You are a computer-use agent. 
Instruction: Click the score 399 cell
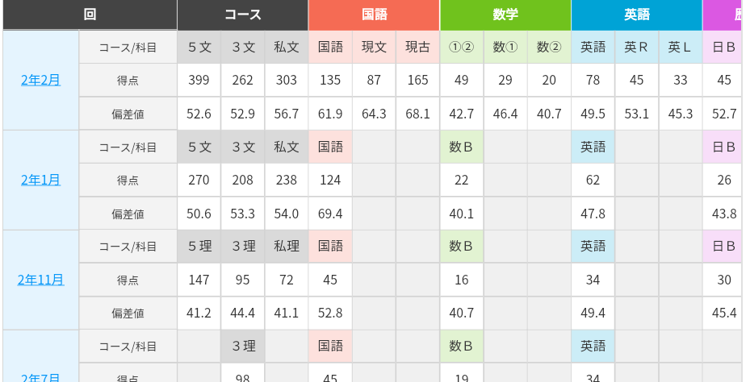(x=199, y=81)
